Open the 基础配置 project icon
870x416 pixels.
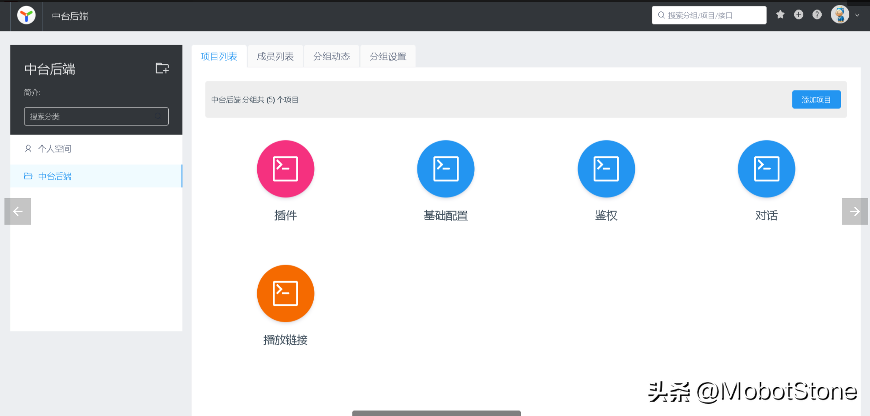[445, 169]
